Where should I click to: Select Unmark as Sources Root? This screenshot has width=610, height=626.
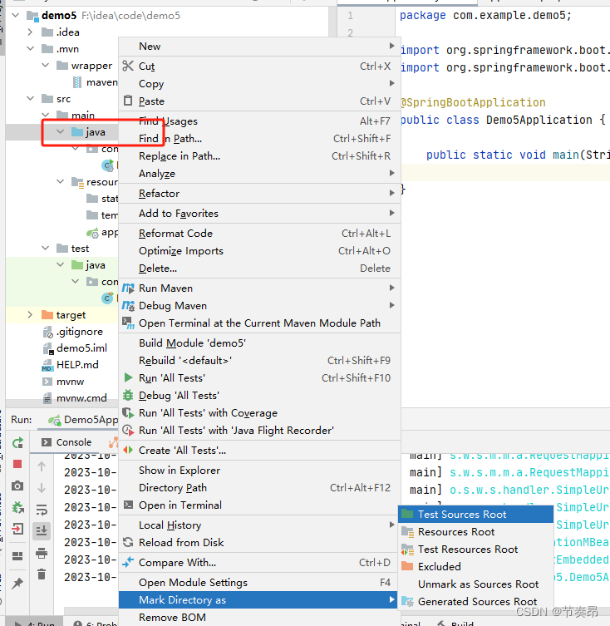point(476,584)
